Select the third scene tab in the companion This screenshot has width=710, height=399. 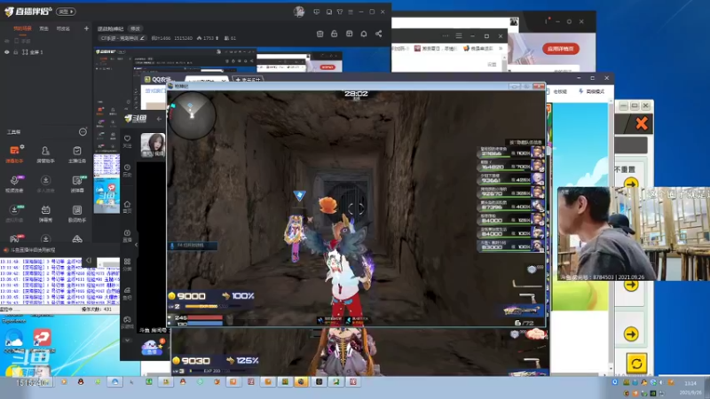[63, 28]
